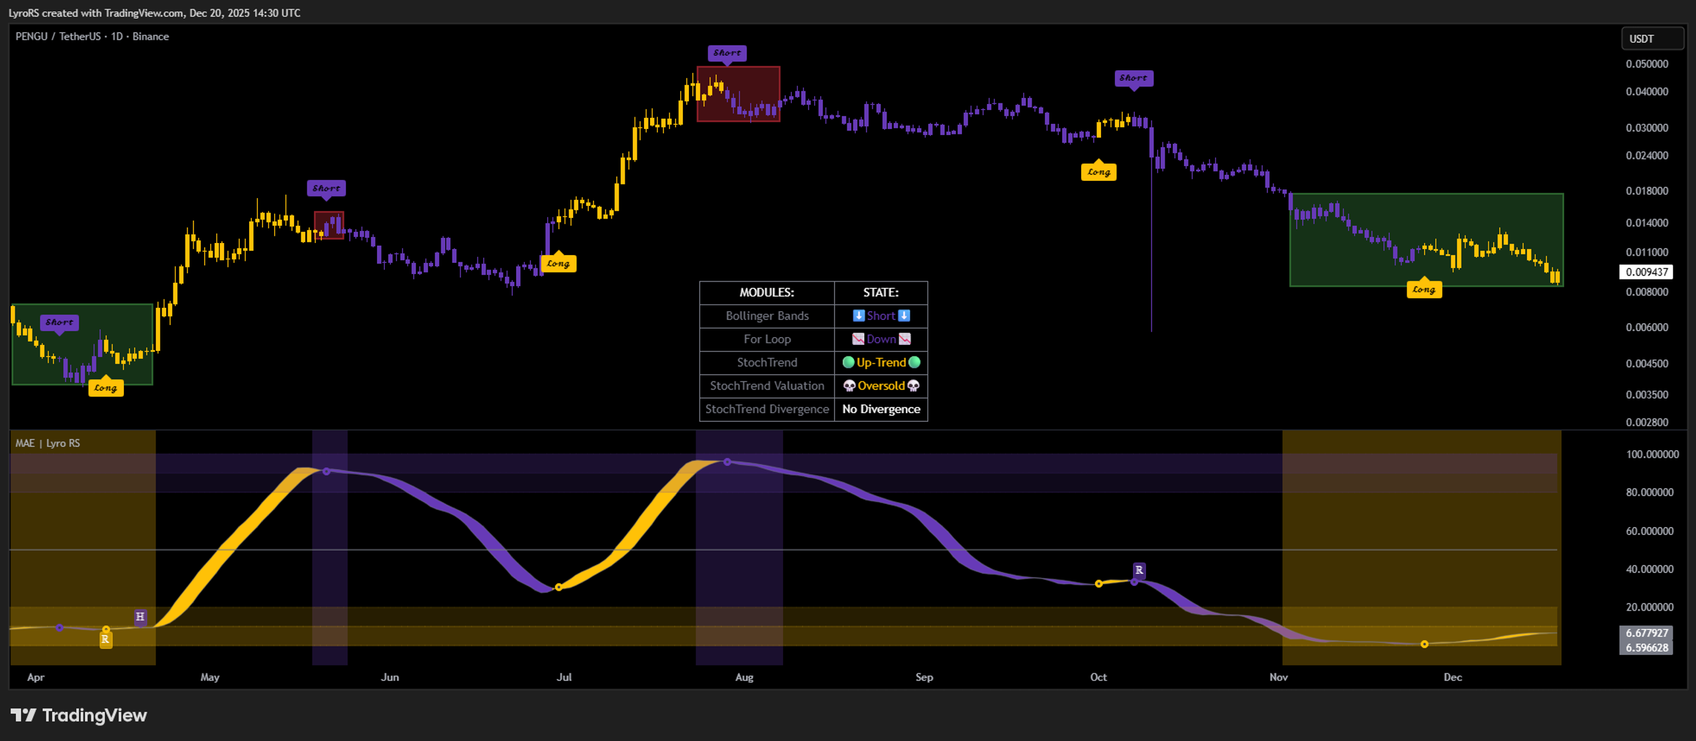Click the TradingView logo at bottom

79,715
